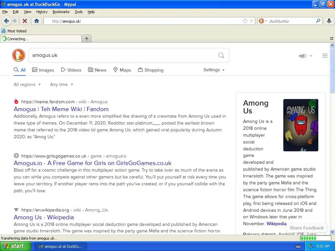Open the Downloads arrow button
This screenshot has width=335, height=251.
(329, 21)
